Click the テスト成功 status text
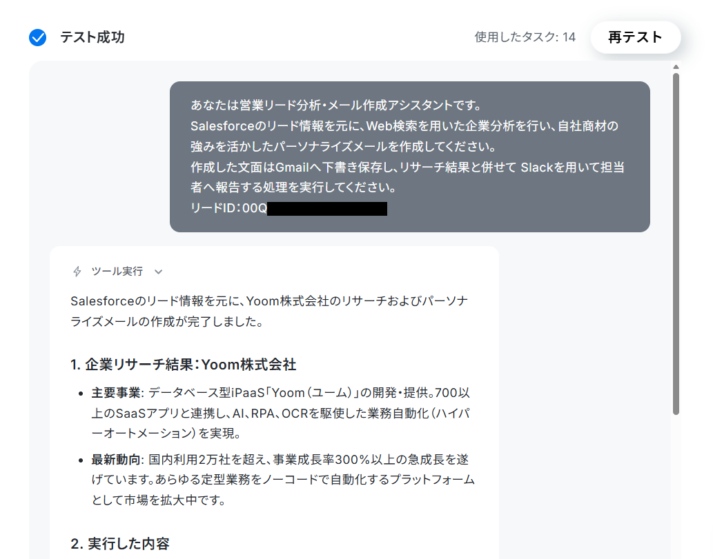 [x=92, y=37]
